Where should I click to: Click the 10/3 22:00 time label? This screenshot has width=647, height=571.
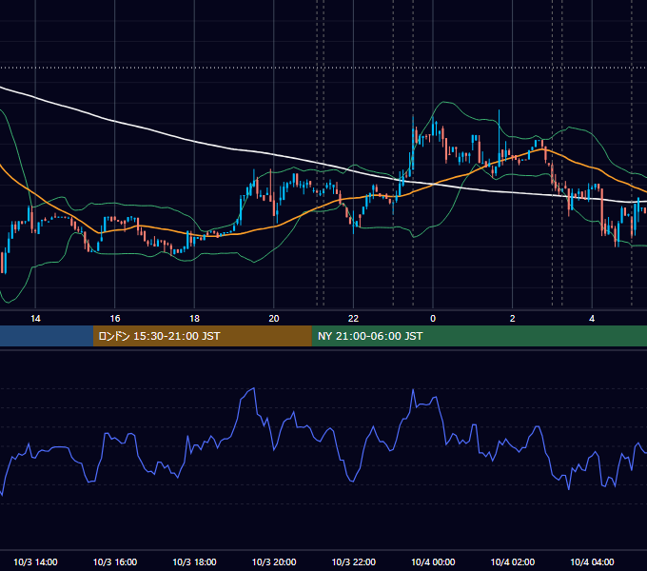(x=354, y=561)
